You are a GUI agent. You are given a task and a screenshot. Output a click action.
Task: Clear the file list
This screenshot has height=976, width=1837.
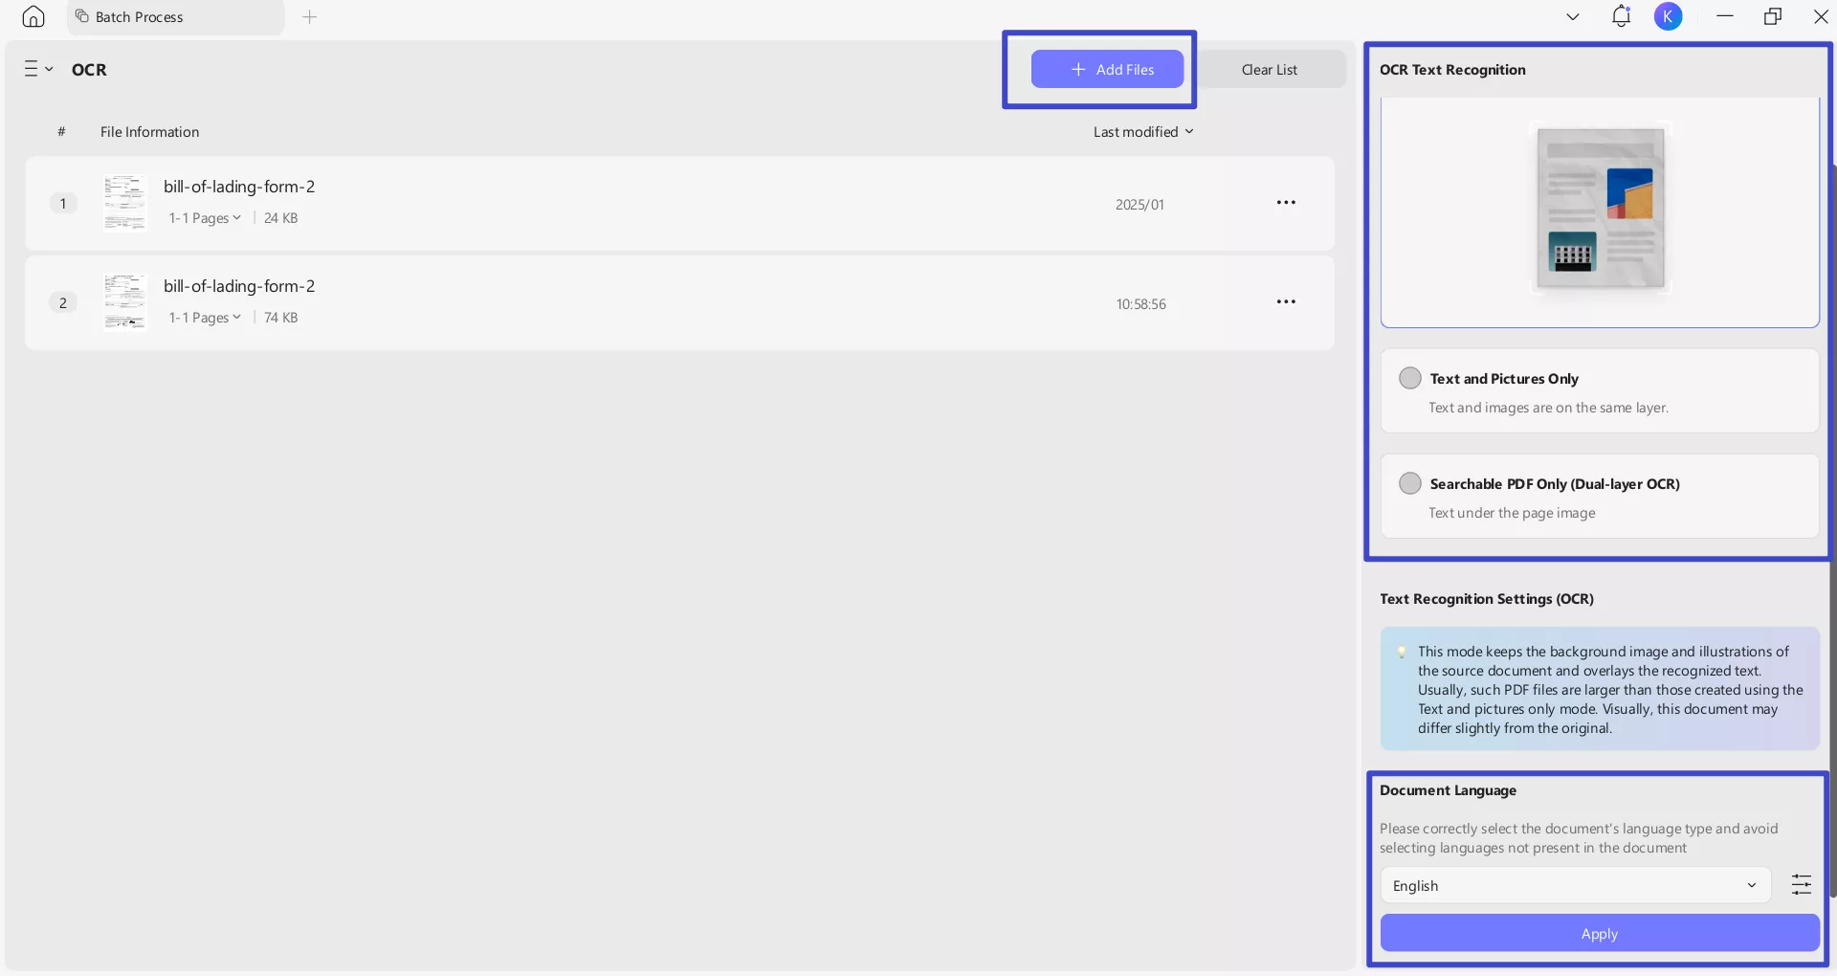point(1270,69)
